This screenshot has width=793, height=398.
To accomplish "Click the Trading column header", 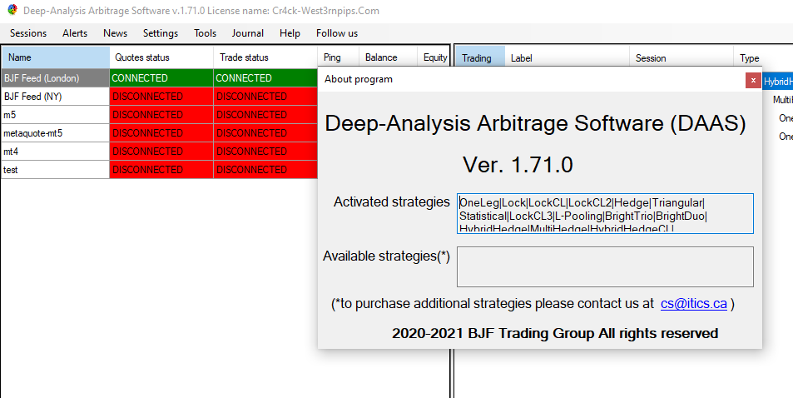I will (x=480, y=57).
